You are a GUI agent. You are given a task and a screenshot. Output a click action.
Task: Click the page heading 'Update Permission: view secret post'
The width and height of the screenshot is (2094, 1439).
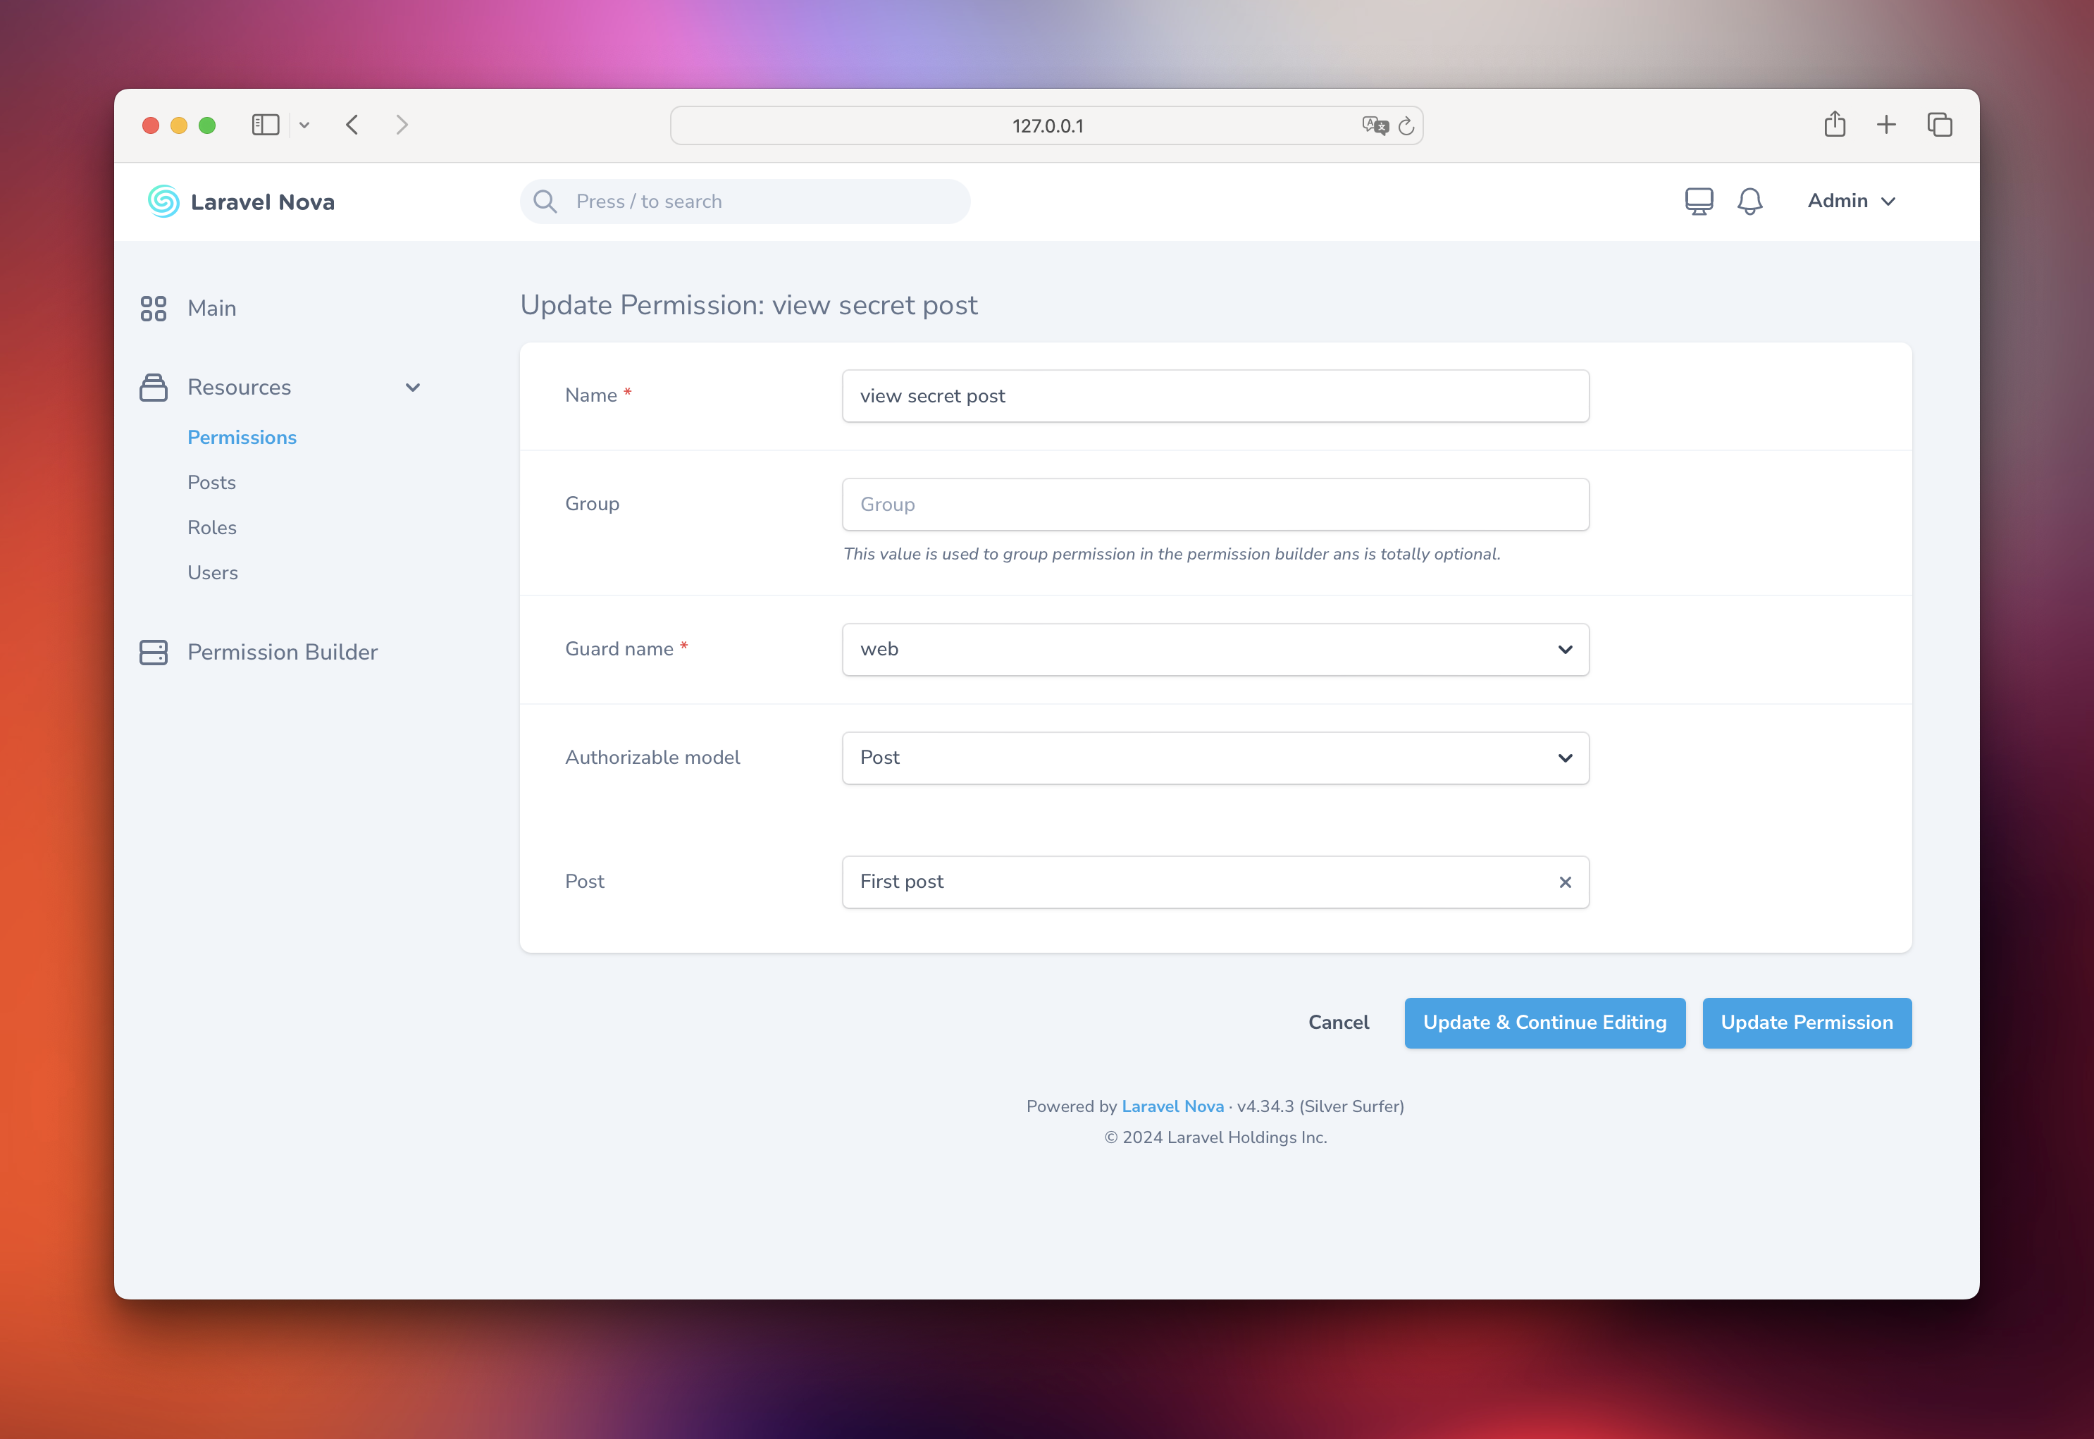[748, 304]
